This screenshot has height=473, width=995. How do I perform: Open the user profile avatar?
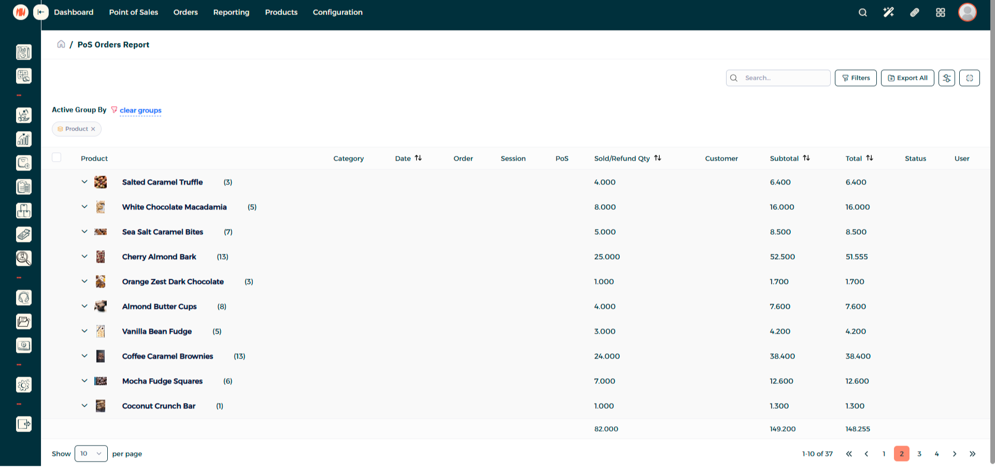[x=968, y=12]
